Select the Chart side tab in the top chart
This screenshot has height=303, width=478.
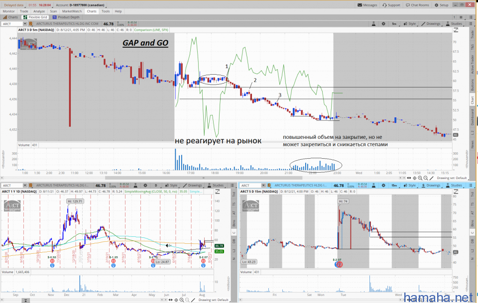472,100
